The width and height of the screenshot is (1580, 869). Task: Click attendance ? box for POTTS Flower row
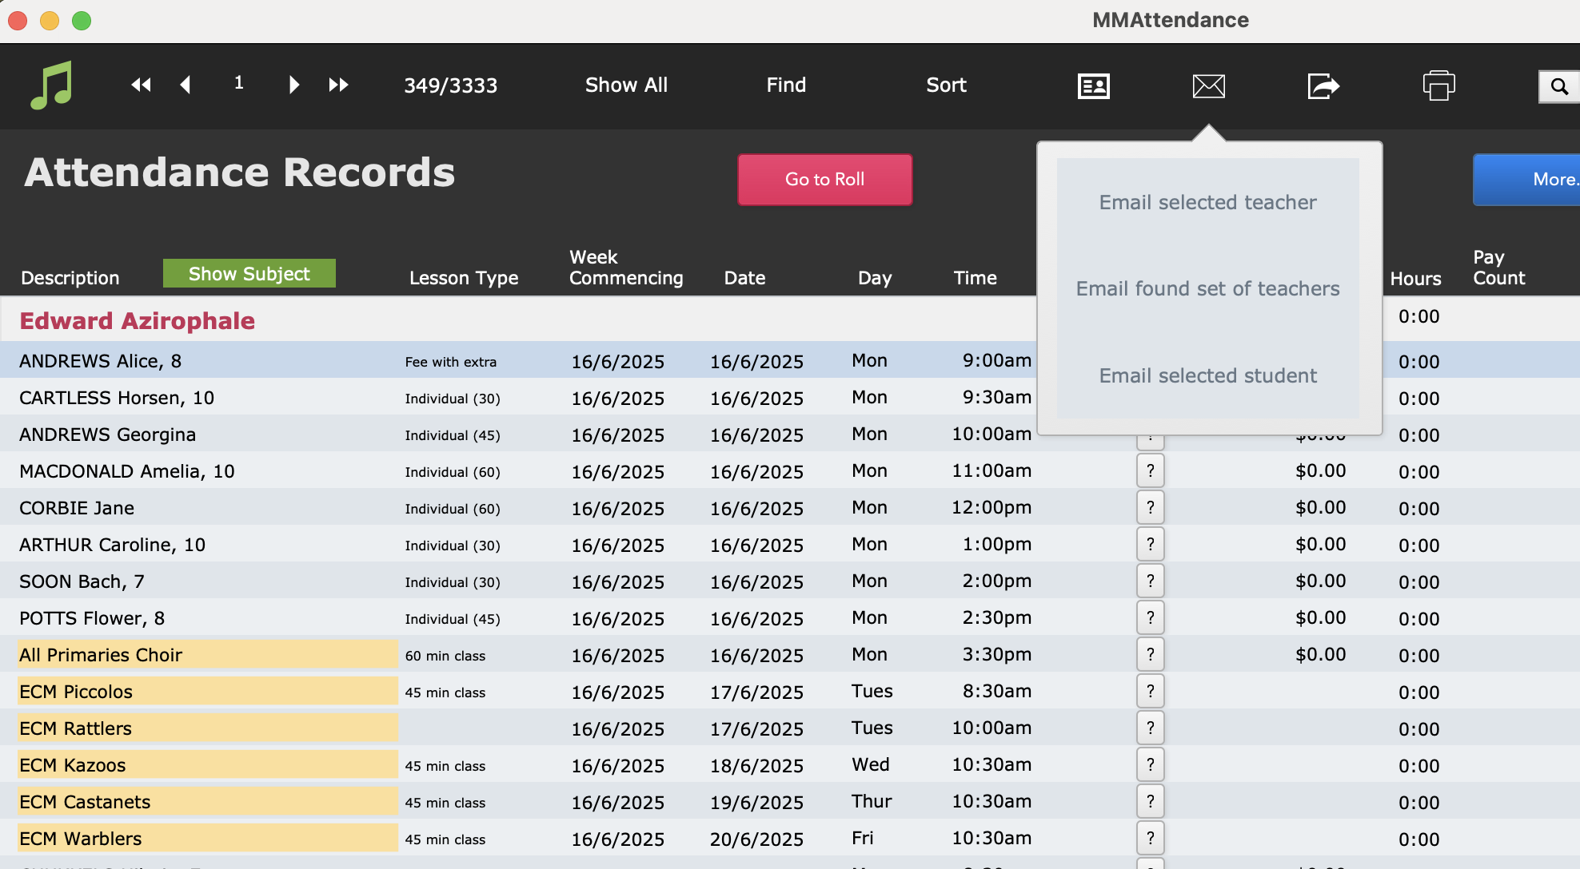pos(1150,618)
